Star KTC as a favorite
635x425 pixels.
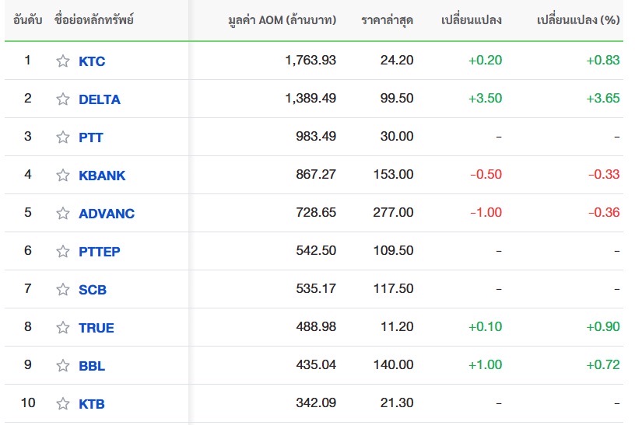click(x=63, y=61)
